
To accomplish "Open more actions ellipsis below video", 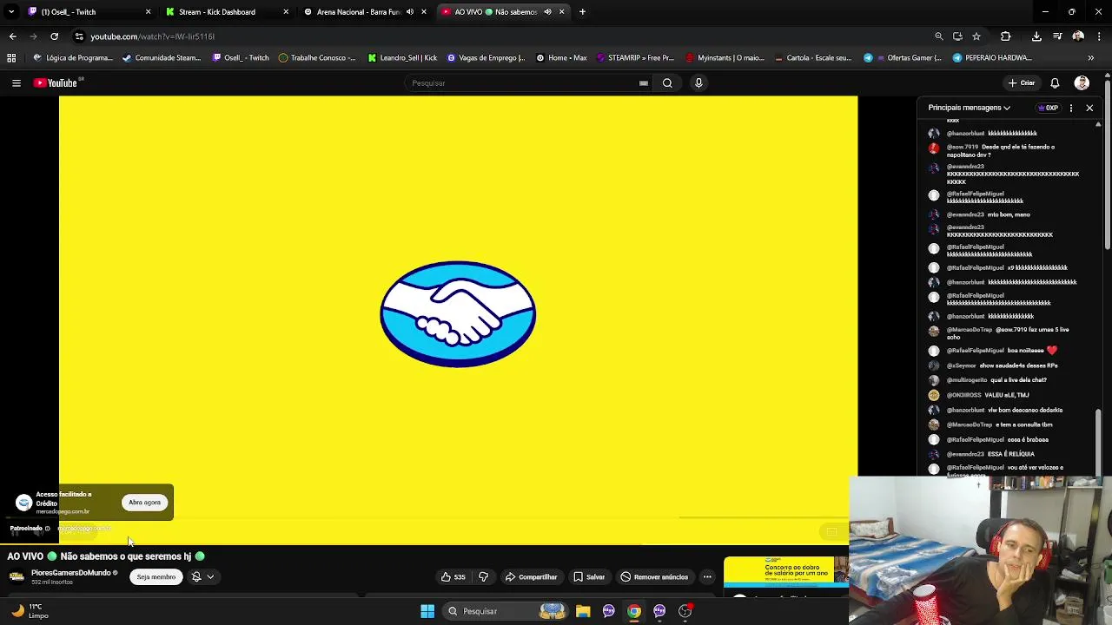I will point(707,577).
